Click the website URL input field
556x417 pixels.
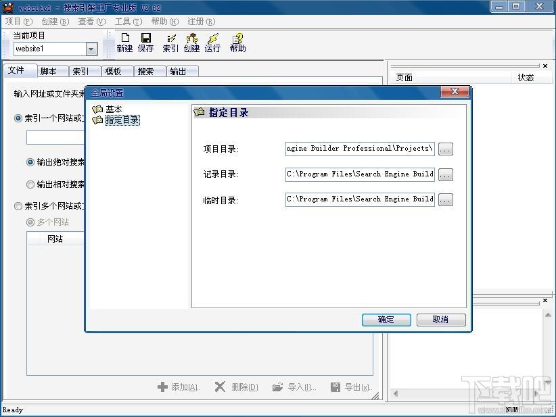pos(55,138)
